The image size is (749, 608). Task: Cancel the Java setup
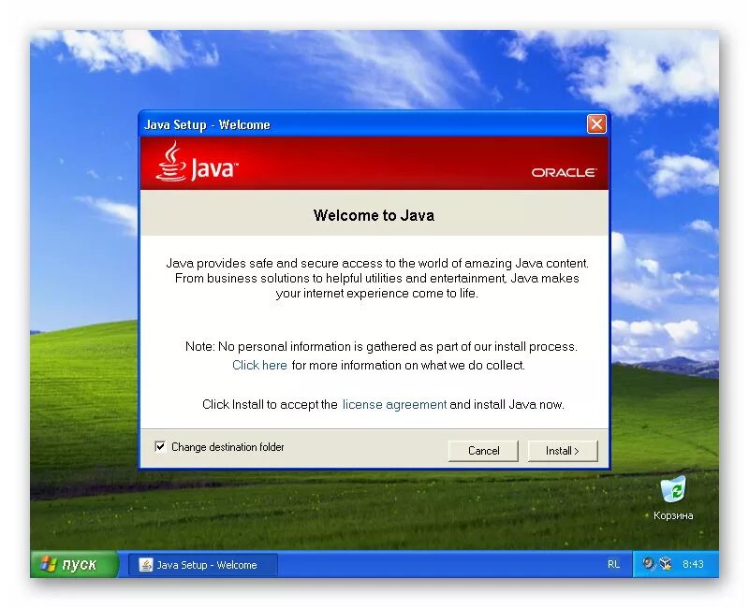483,451
